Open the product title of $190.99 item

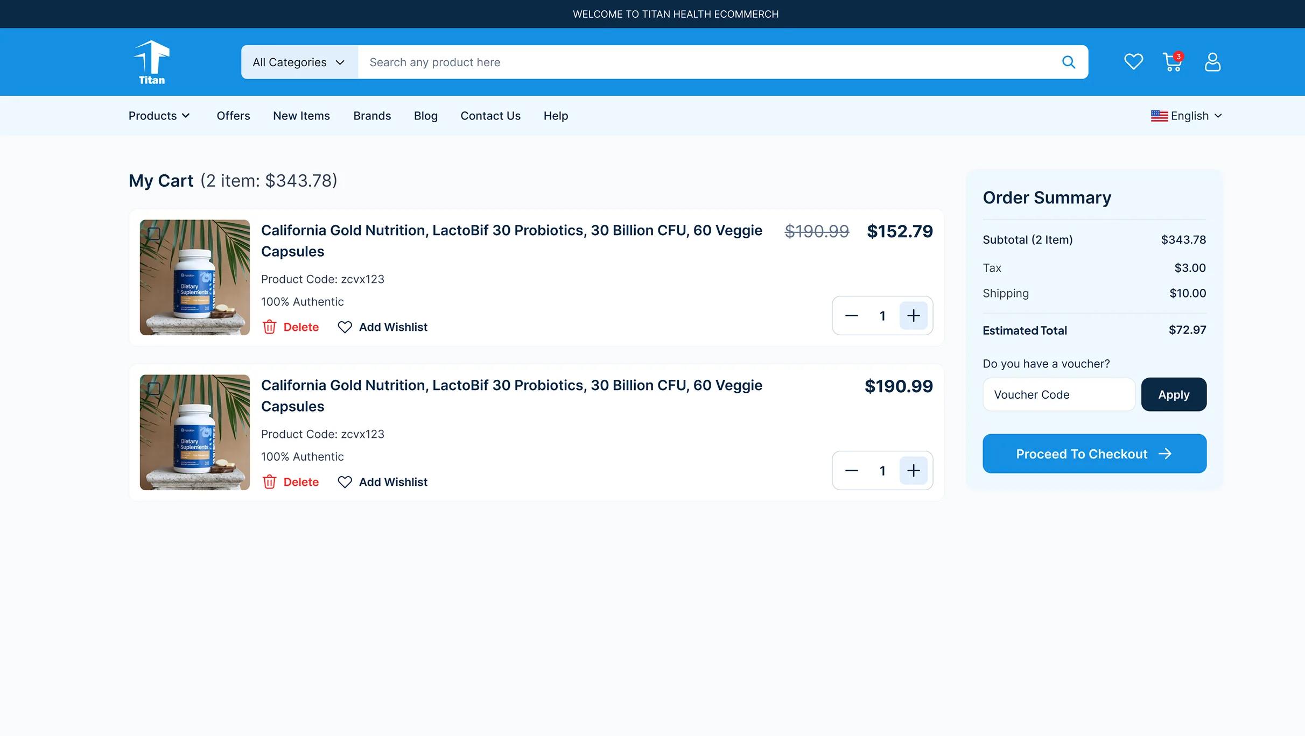[x=511, y=396]
